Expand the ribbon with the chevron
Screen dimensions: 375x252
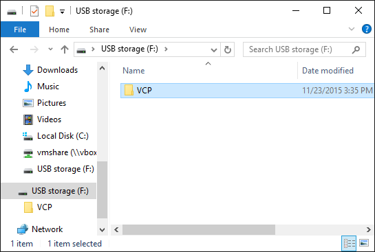click(352, 29)
